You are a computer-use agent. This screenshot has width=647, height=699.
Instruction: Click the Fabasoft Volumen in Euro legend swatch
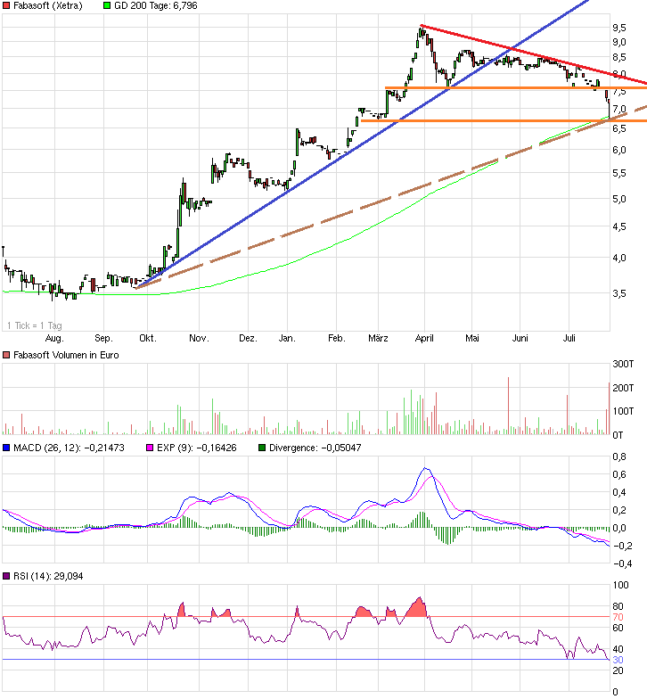(7, 355)
